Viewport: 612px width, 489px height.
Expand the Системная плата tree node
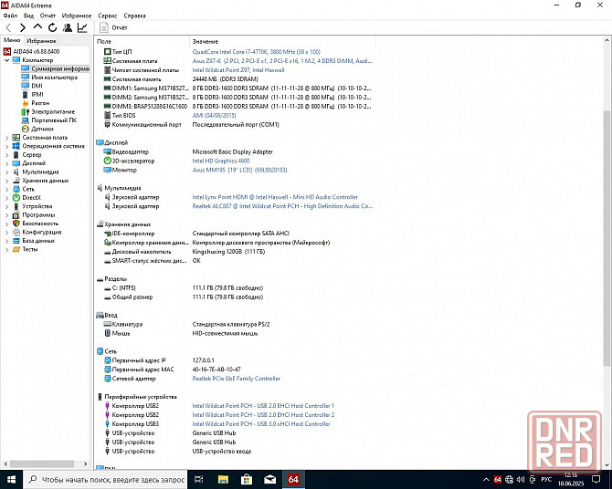tap(6, 138)
